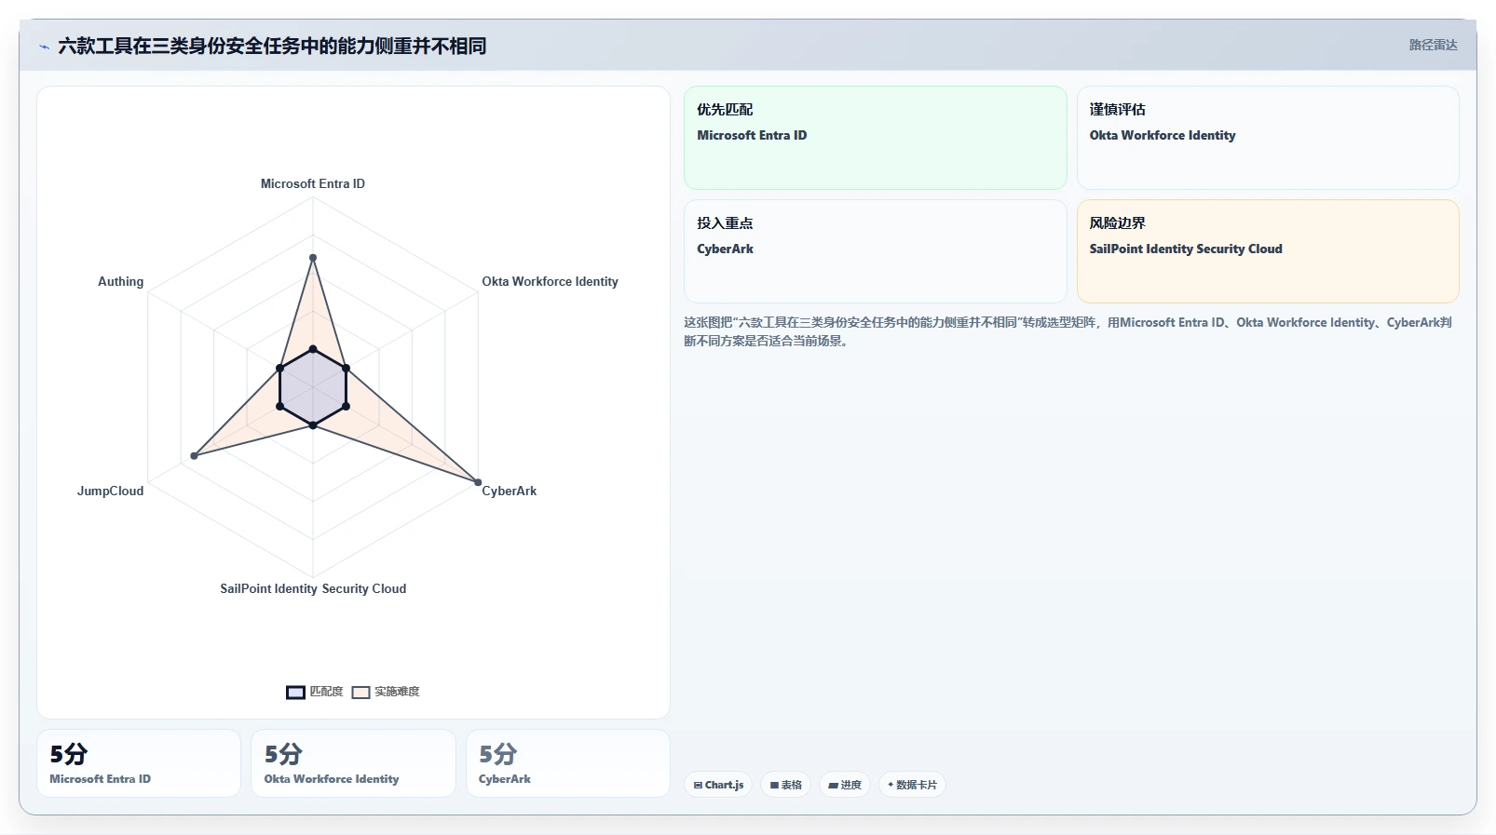Click the 匹配度 data point on JumpCloud axis

point(279,407)
